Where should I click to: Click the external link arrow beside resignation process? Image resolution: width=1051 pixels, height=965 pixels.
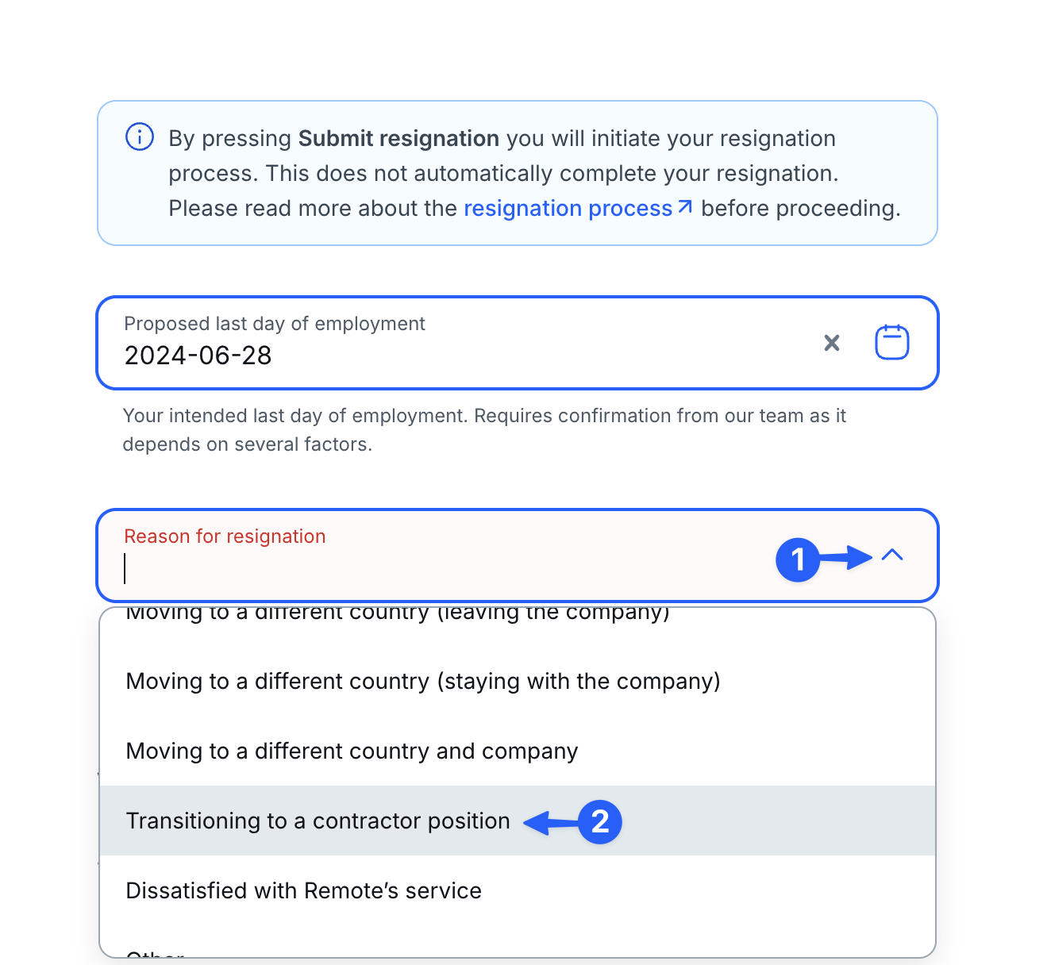686,207
